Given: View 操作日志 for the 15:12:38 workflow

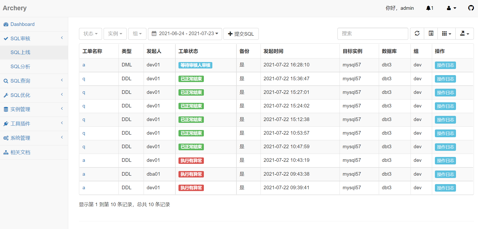Looking at the screenshot, I should [445, 120].
